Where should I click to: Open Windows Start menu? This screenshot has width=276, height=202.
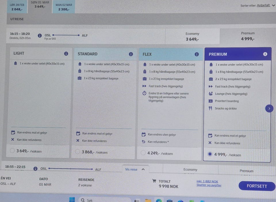72,199
